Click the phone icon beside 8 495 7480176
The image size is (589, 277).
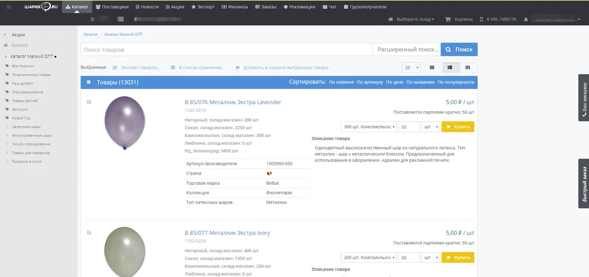coord(482,19)
